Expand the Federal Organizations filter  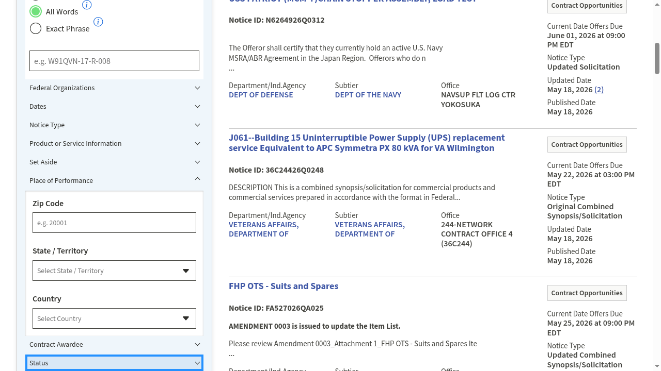114,88
